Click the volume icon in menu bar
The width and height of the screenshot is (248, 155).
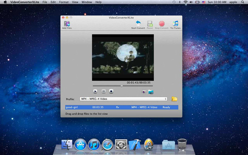[191, 2]
